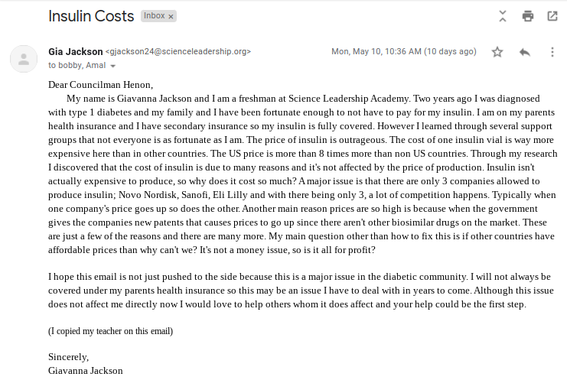
Task: Print the Insulin Costs email
Action: pyautogui.click(x=527, y=16)
